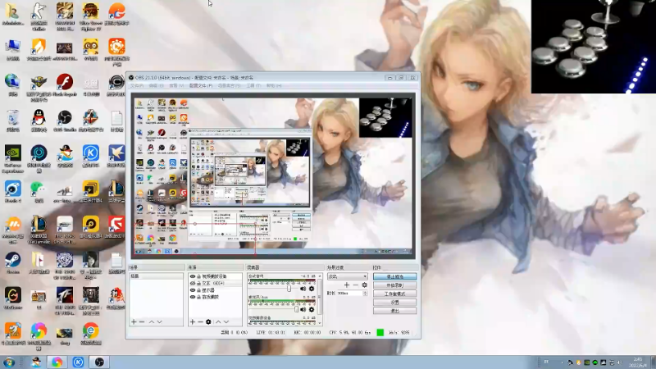Move the selected scene down

tap(159, 321)
